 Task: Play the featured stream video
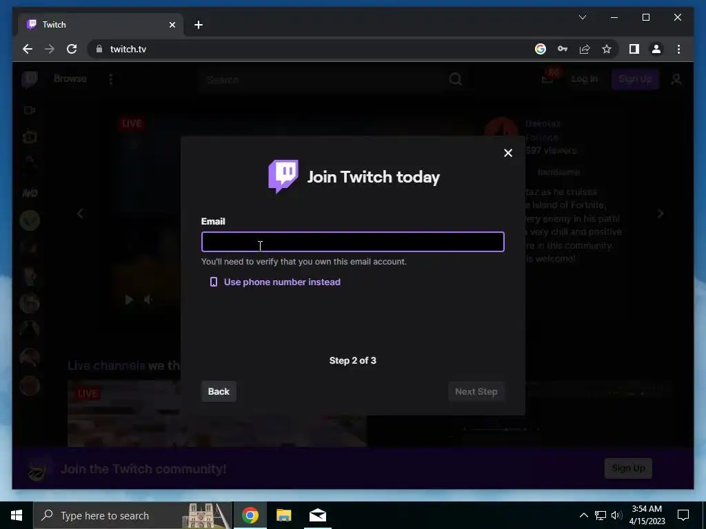coord(129,300)
